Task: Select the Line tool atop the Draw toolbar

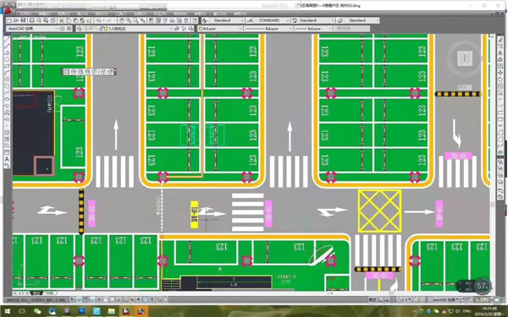Action: (7, 40)
